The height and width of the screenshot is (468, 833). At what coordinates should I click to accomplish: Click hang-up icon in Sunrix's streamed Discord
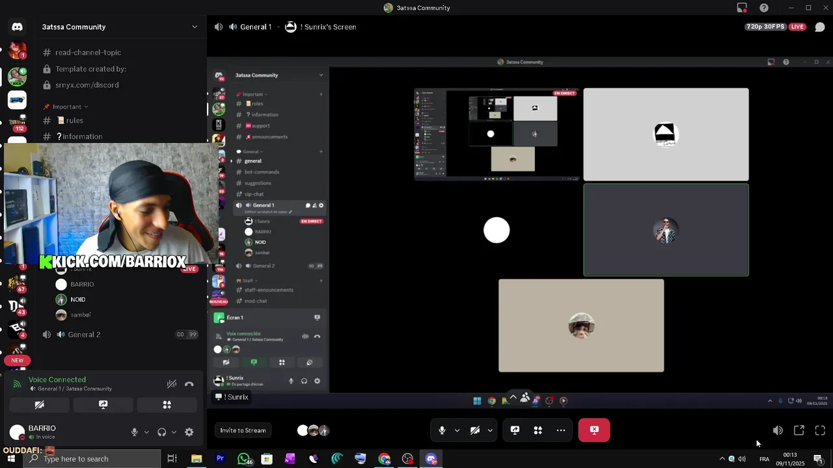pos(317,337)
